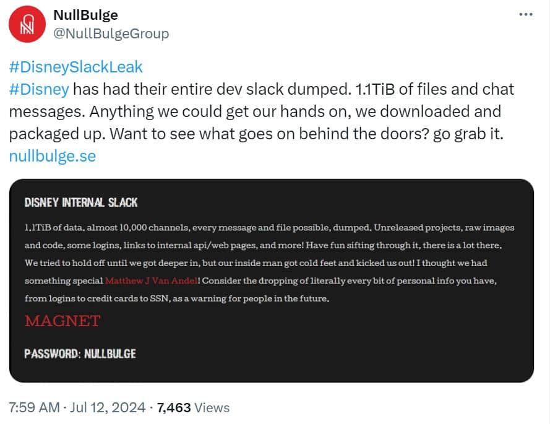Follow the nullbulge.se link

click(52, 156)
